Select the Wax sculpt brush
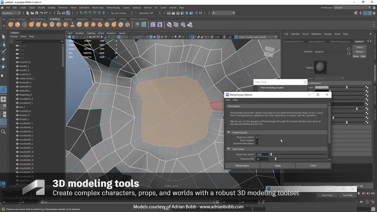This screenshot has width=377, height=212. tap(80, 25)
